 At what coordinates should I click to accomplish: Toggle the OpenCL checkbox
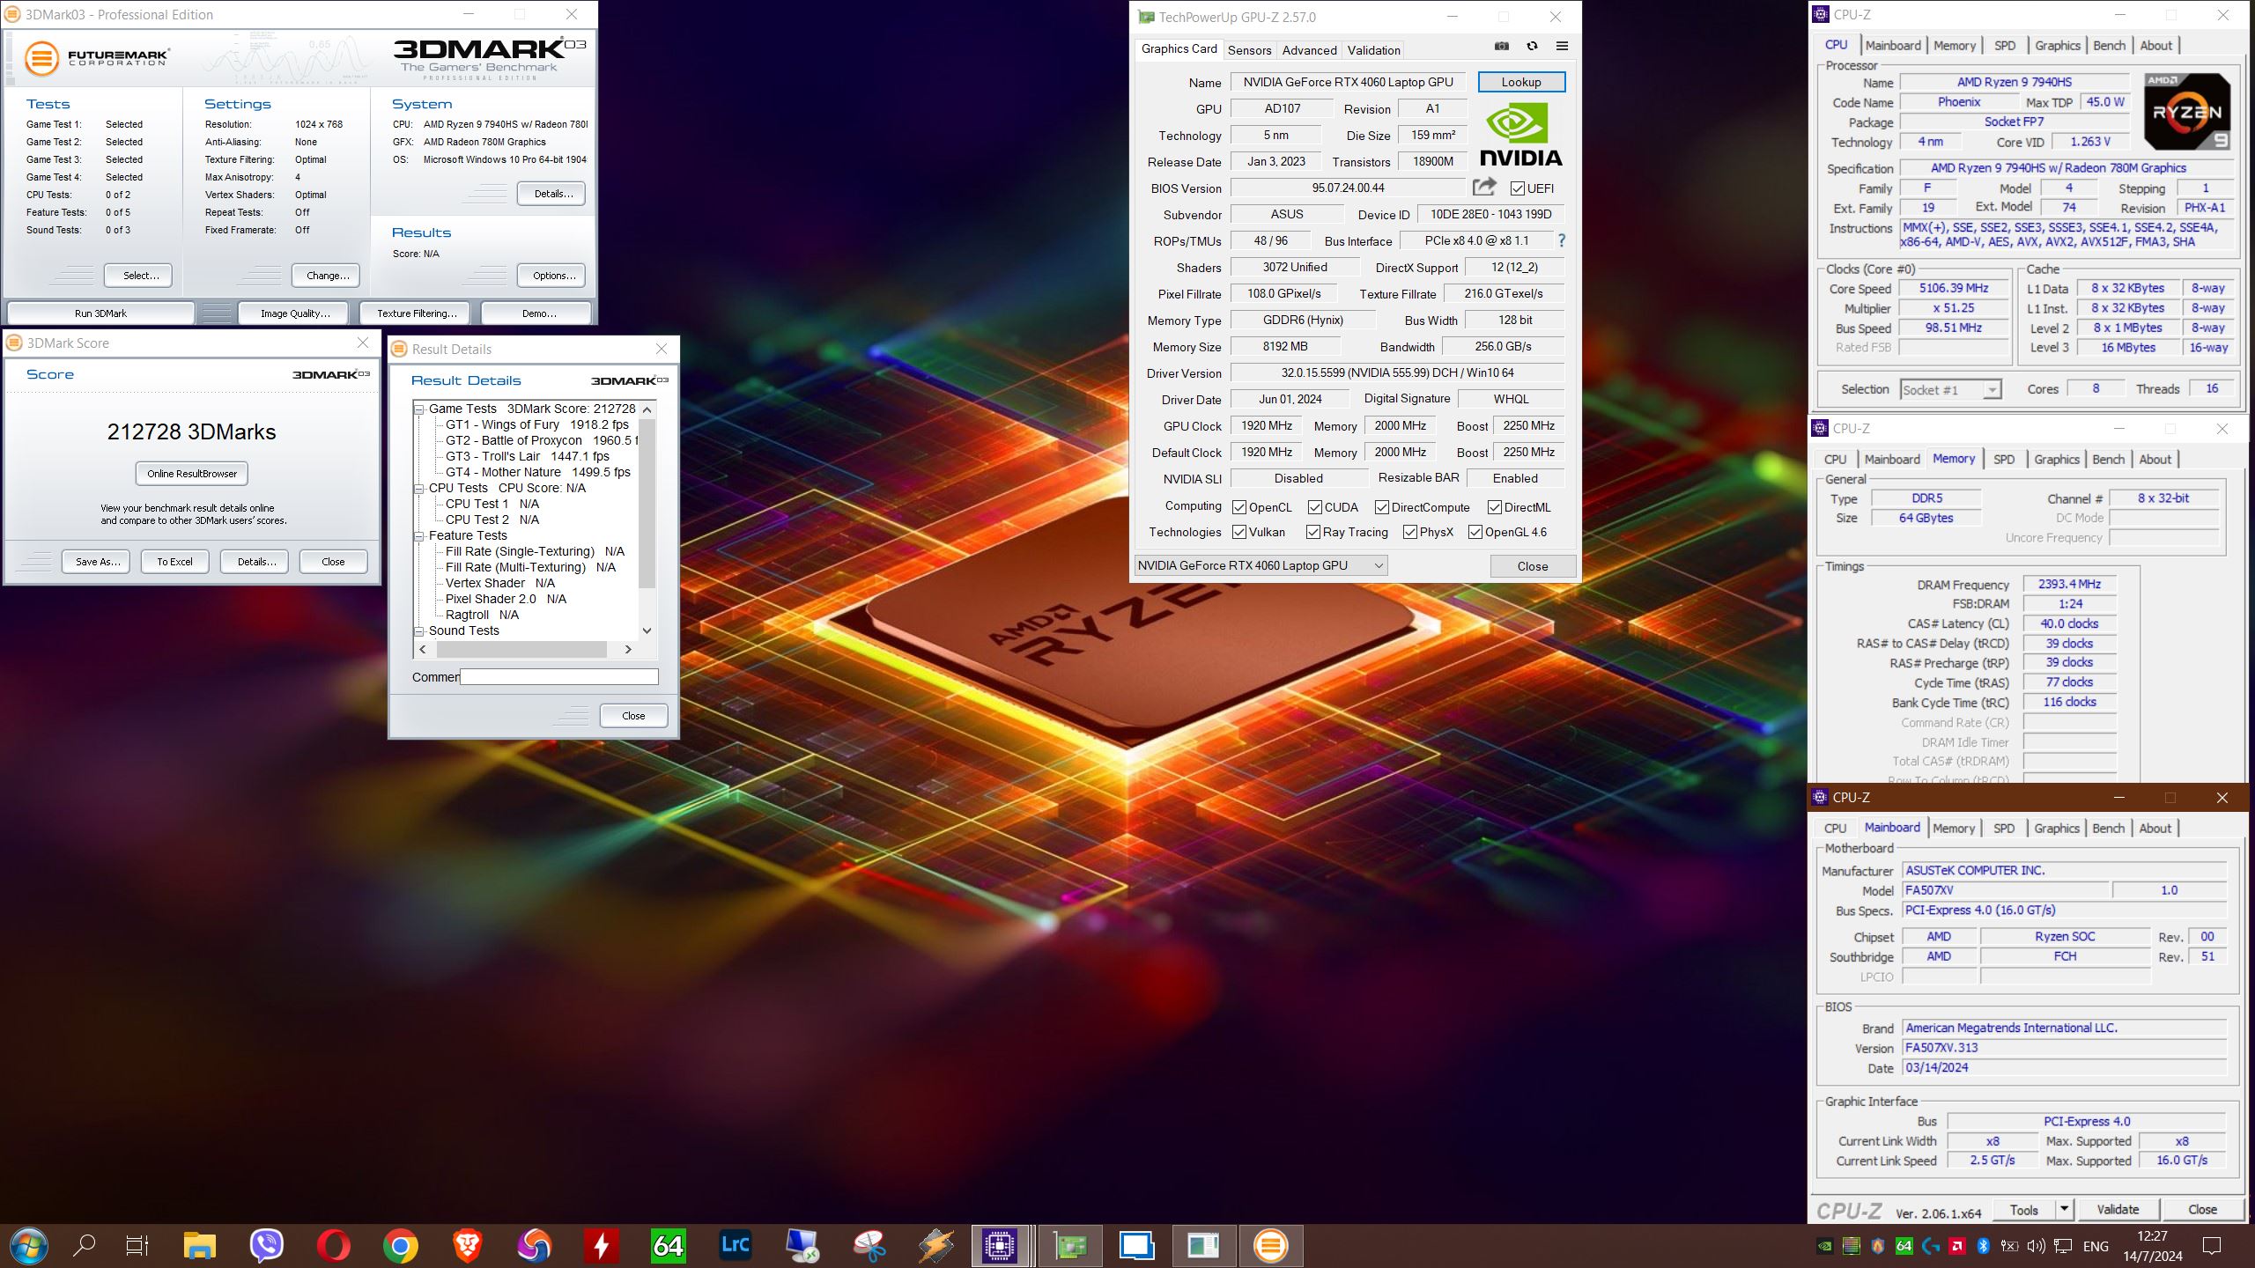coord(1239,507)
